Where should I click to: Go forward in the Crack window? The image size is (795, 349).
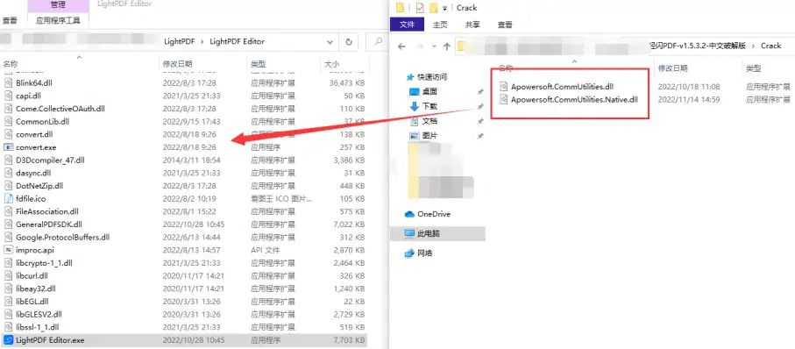tap(419, 46)
